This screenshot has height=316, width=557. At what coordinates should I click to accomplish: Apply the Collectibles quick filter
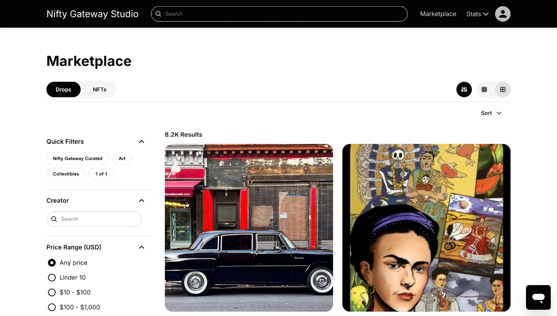pyautogui.click(x=66, y=174)
